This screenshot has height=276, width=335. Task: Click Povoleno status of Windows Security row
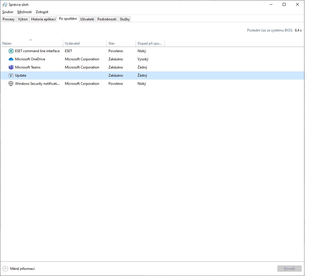115,84
